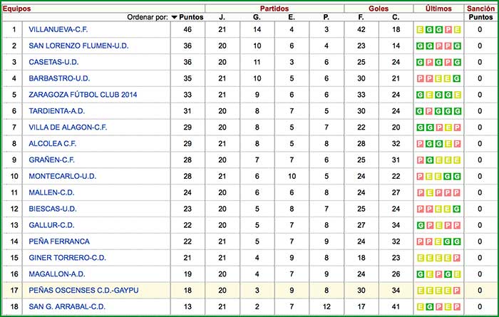Click the first result badge for TARDIENTA-A.D.
This screenshot has width=499, height=317.
click(x=420, y=111)
